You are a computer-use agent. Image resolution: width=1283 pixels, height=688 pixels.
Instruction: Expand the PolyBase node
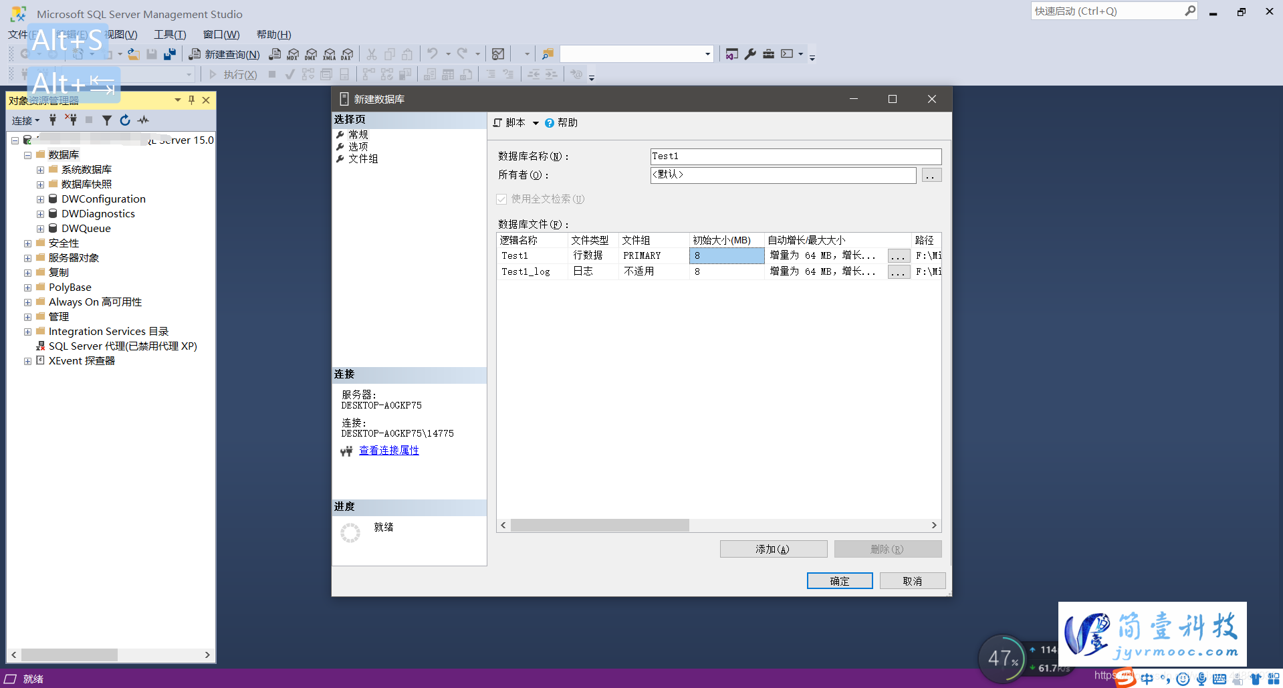(27, 288)
